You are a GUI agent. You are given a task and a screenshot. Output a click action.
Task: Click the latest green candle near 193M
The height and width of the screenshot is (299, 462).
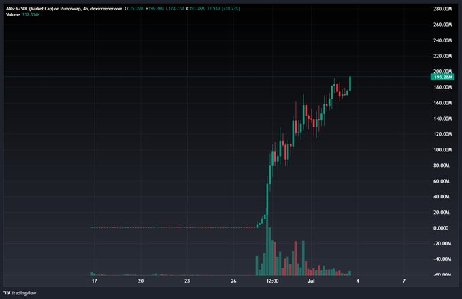[350, 84]
